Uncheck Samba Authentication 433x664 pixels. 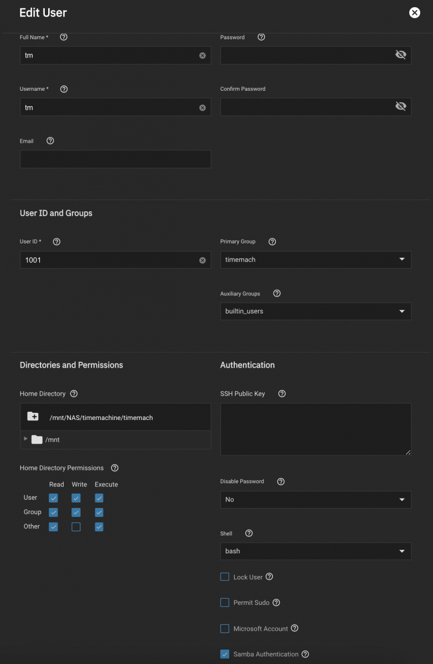(x=225, y=654)
